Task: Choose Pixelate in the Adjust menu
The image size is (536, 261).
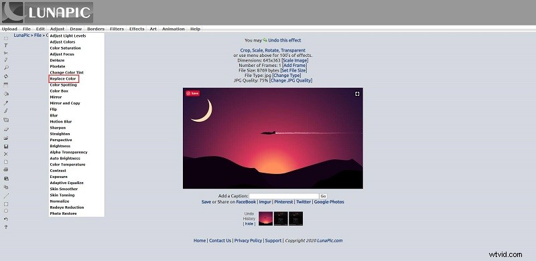Action: coord(58,67)
